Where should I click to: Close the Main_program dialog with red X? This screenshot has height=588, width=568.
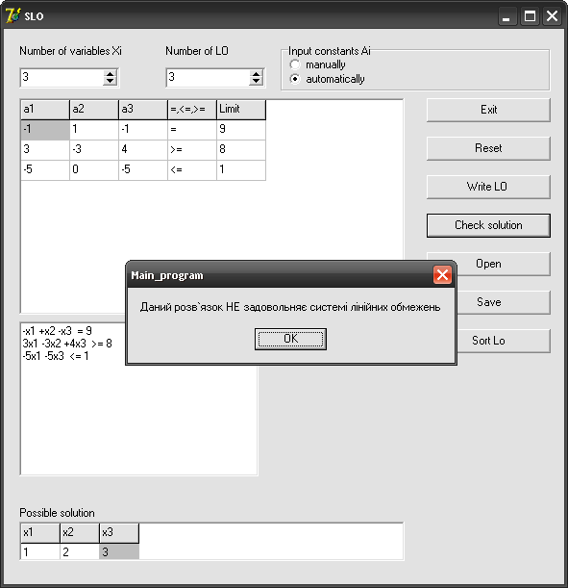[442, 275]
